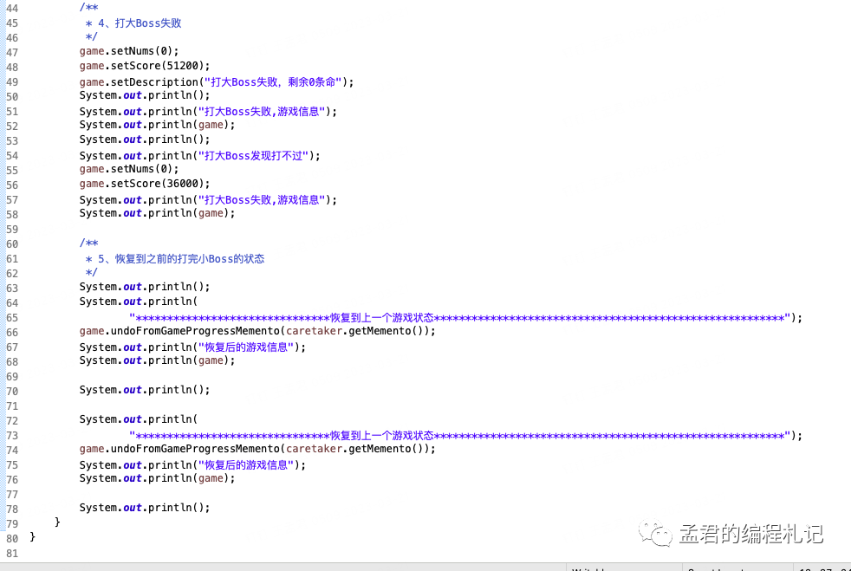851x571 pixels.
Task: Click line number 69 in the gutter
Action: (x=12, y=376)
